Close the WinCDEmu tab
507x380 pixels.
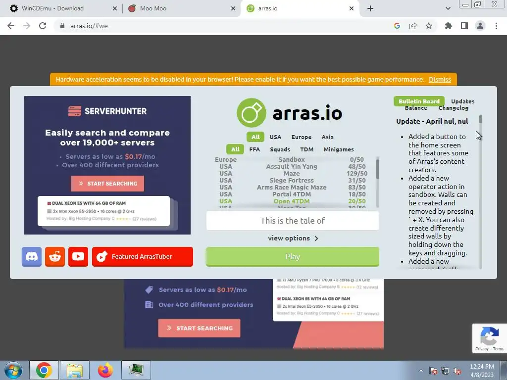click(115, 9)
